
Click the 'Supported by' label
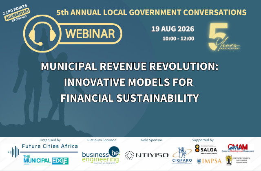203,140
